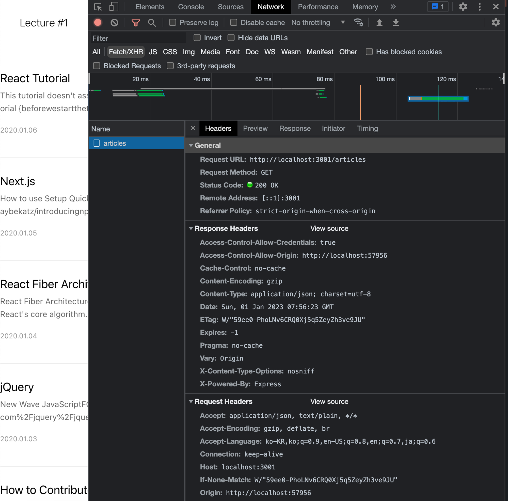Show more DevTools tabs chevron
The height and width of the screenshot is (501, 508).
393,7
